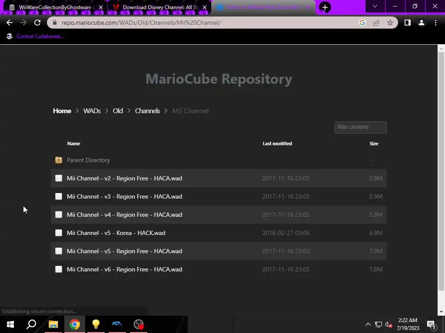Click the Chrome taskbar icon
The image size is (445, 333).
[75, 324]
